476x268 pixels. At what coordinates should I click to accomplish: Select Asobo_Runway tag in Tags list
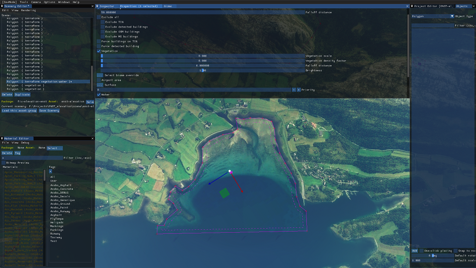coord(60,211)
